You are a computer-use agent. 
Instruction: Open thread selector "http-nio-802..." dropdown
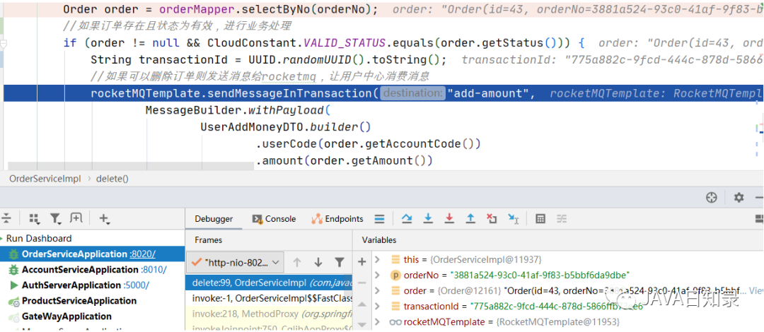tap(236, 262)
